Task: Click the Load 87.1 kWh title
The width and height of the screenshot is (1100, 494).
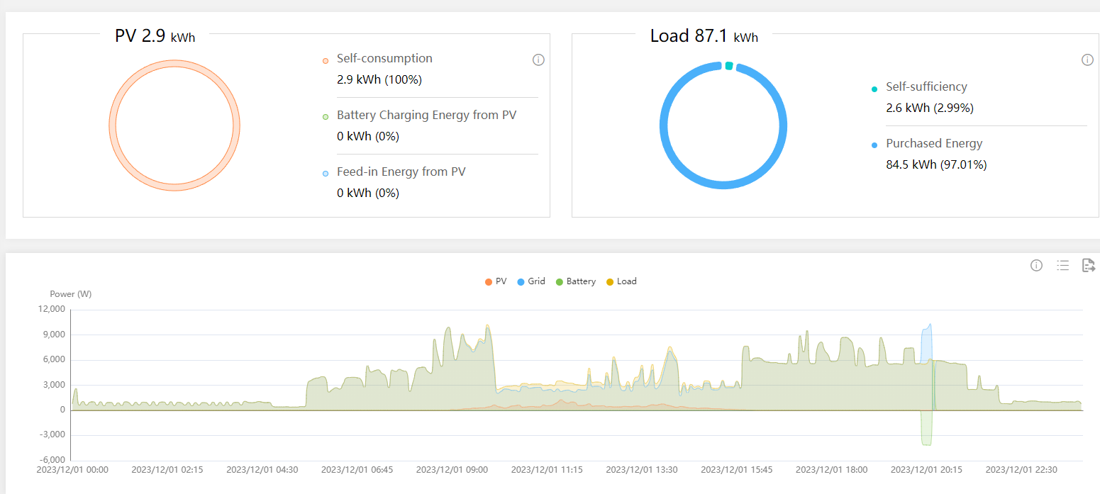Action: (704, 36)
